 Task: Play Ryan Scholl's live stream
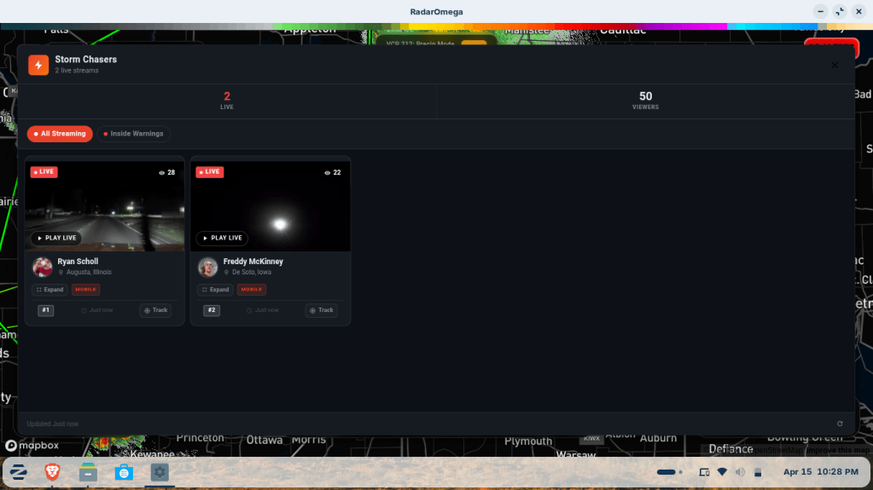coord(56,239)
